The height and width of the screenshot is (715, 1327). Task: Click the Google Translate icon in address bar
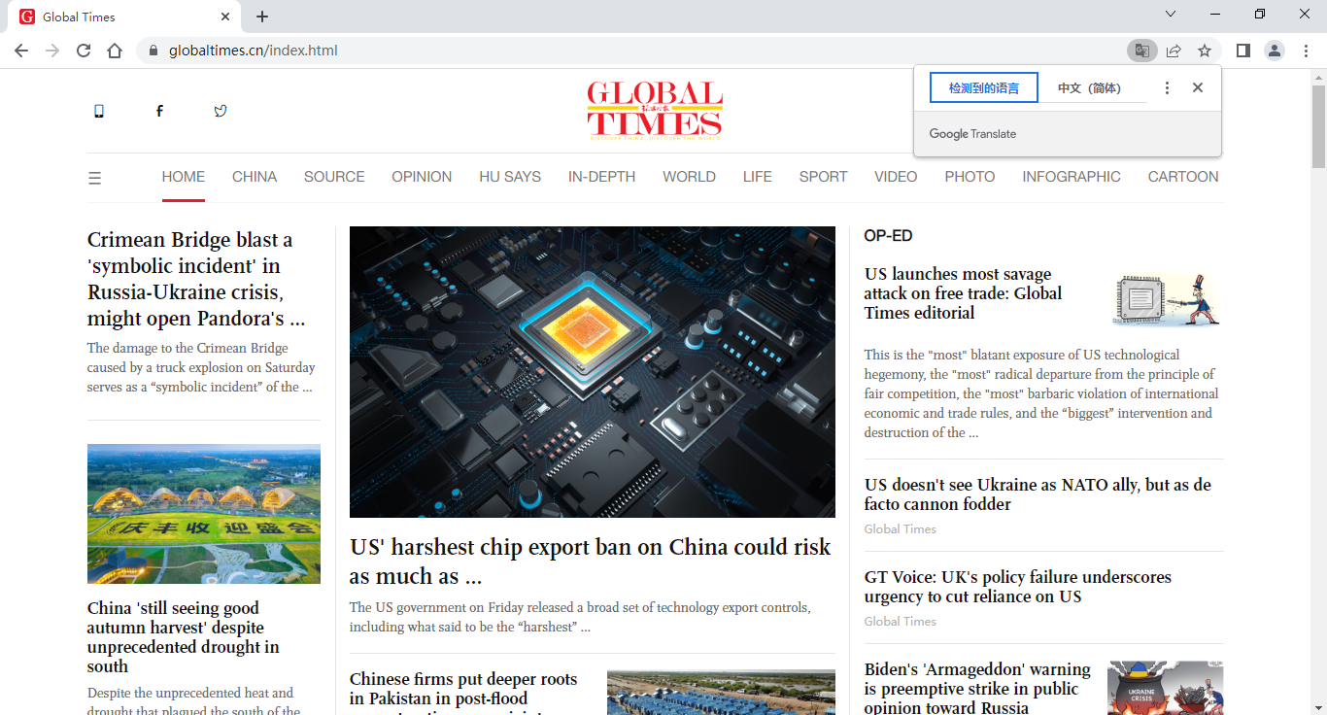(1141, 51)
